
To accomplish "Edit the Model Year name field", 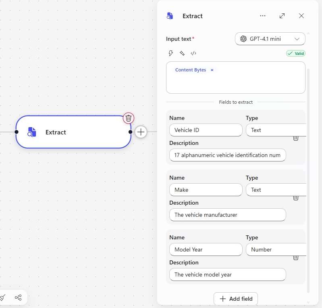I will tap(206, 249).
